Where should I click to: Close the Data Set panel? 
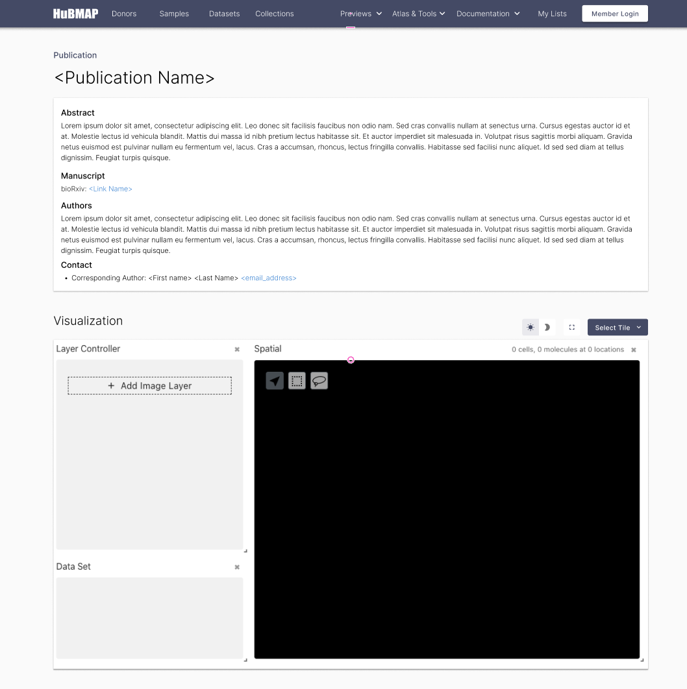(x=237, y=566)
